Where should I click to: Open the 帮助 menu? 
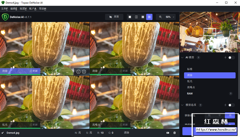click(43, 9)
